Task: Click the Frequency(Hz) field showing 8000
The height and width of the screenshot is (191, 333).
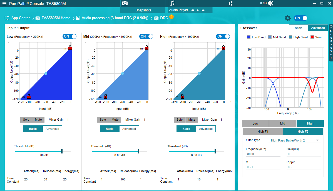Action: pos(263,154)
